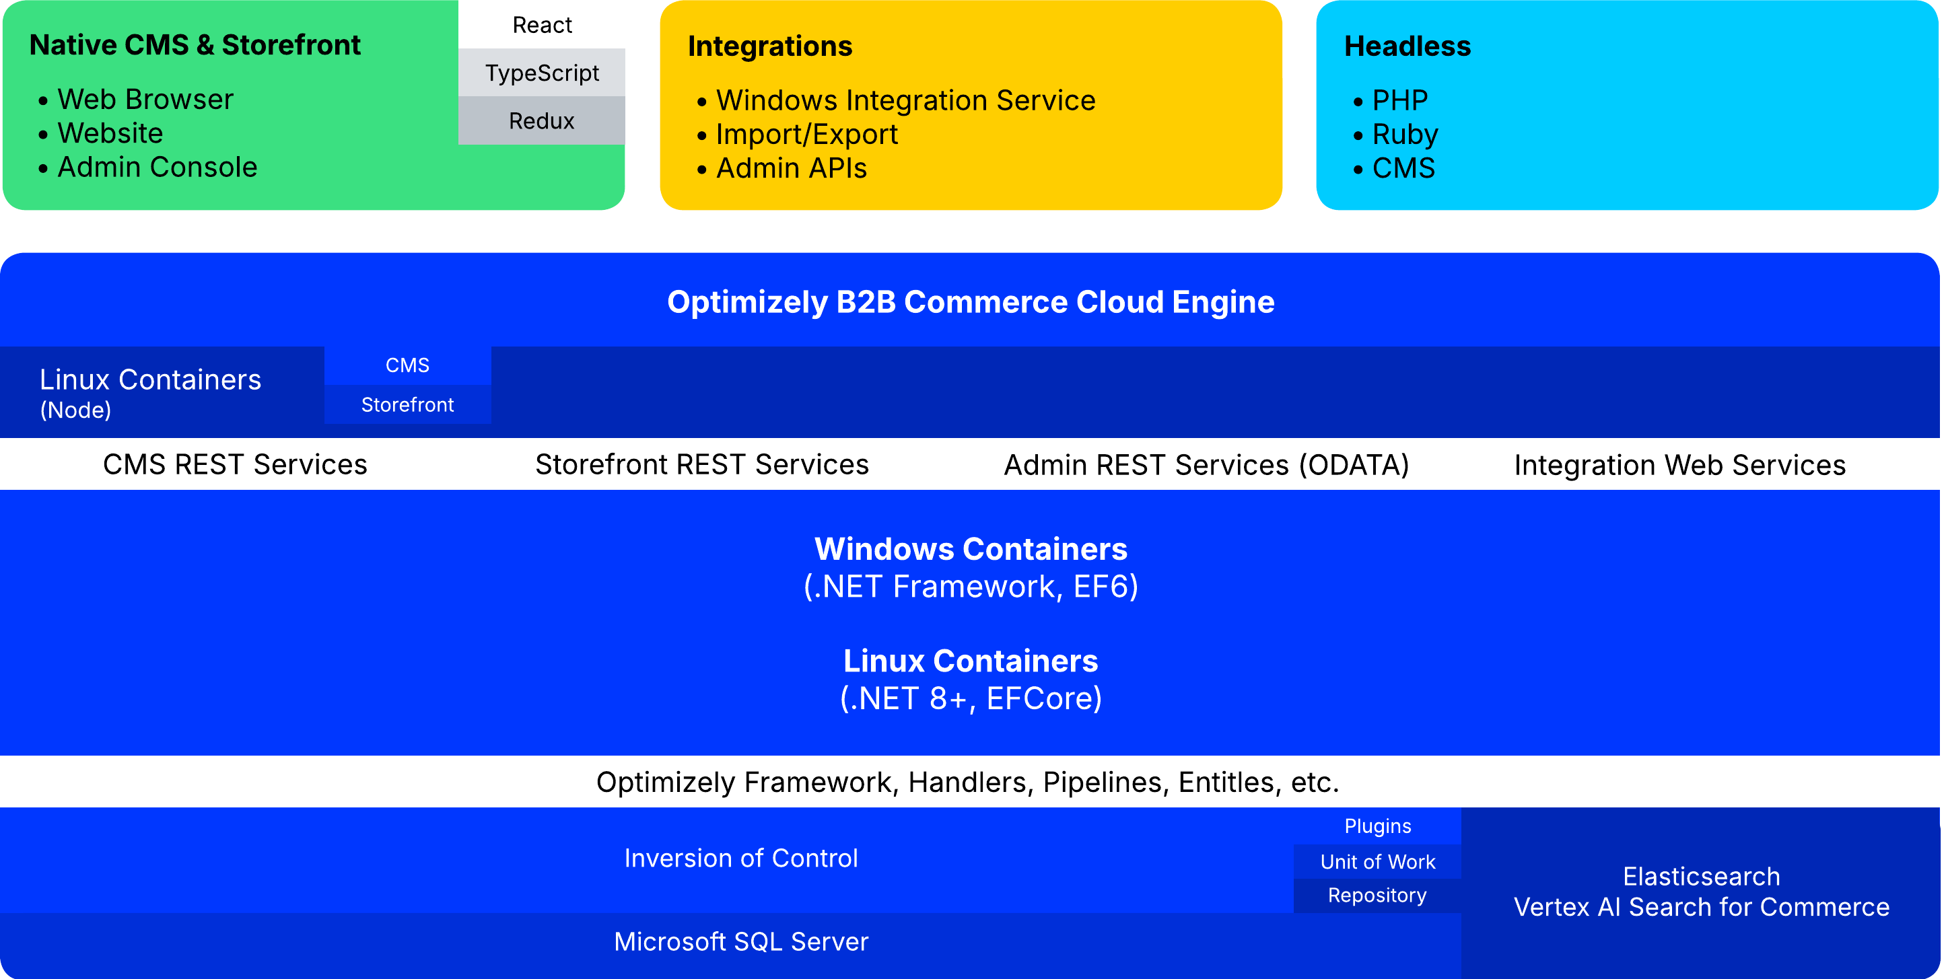Click the 'Windows Containers' heading
The image size is (1946, 979).
pos(971,549)
